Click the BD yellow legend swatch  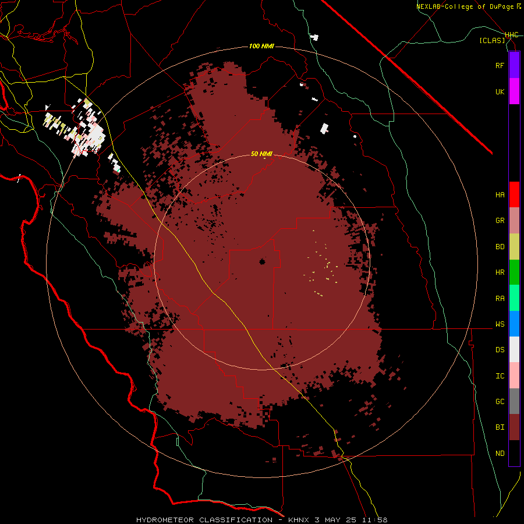(x=514, y=247)
